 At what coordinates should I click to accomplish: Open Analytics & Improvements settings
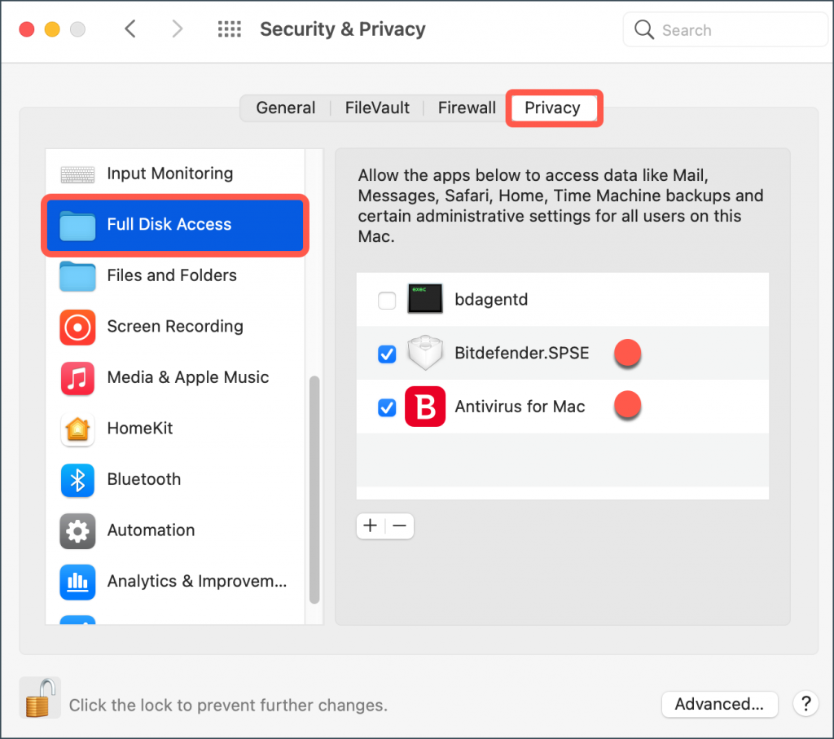pos(77,582)
